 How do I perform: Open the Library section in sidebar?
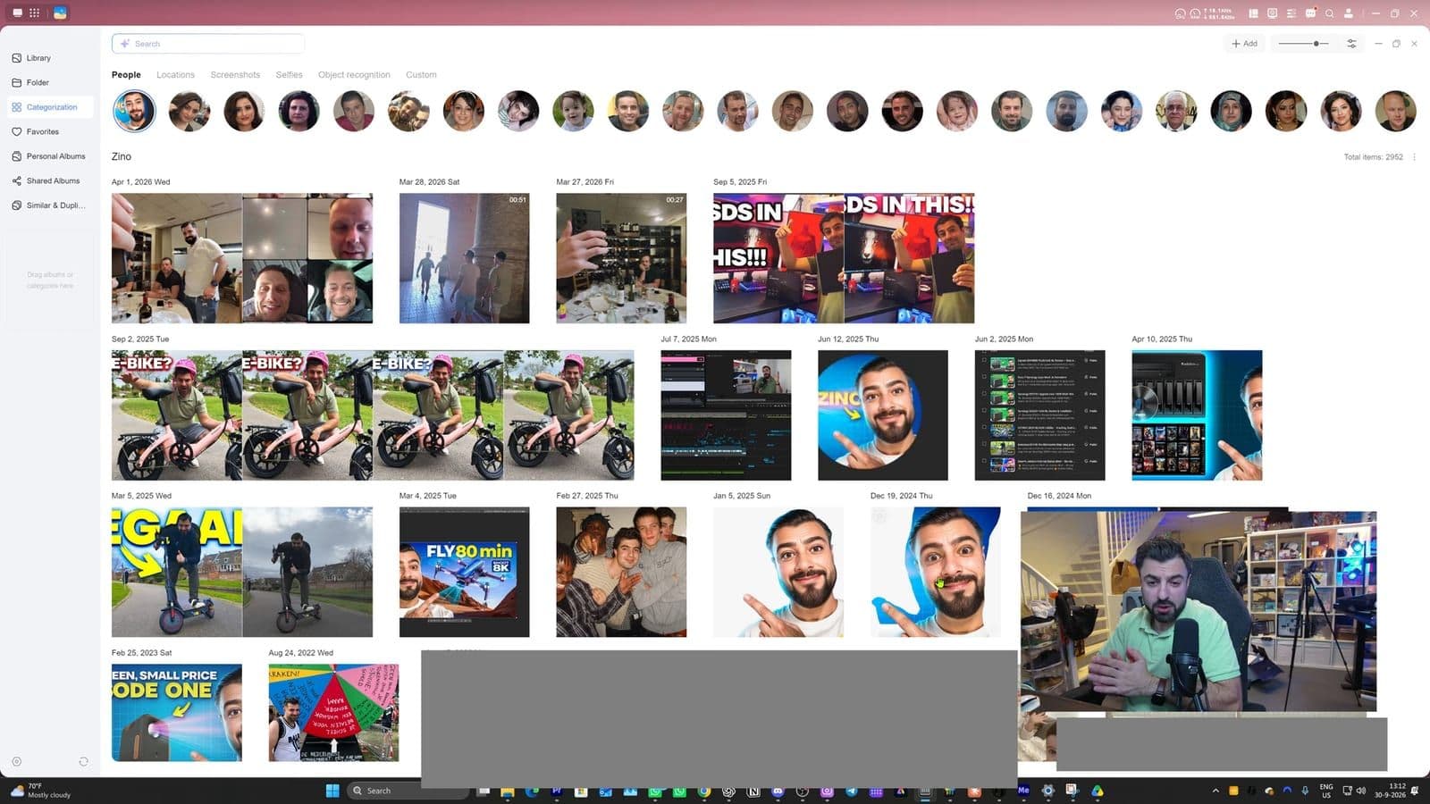coord(49,58)
